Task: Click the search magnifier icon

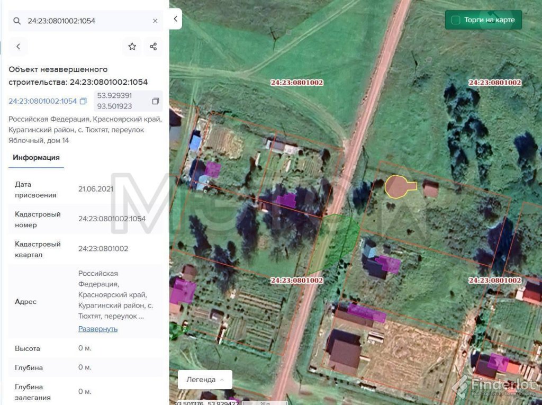Action: tap(17, 21)
